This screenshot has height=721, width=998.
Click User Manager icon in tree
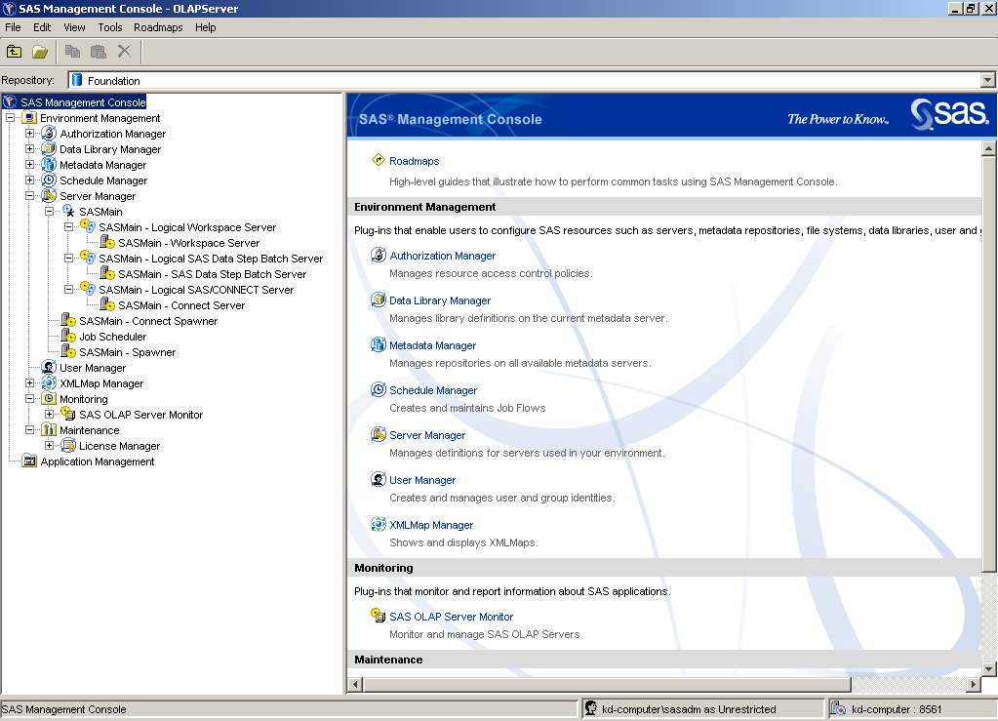(49, 367)
